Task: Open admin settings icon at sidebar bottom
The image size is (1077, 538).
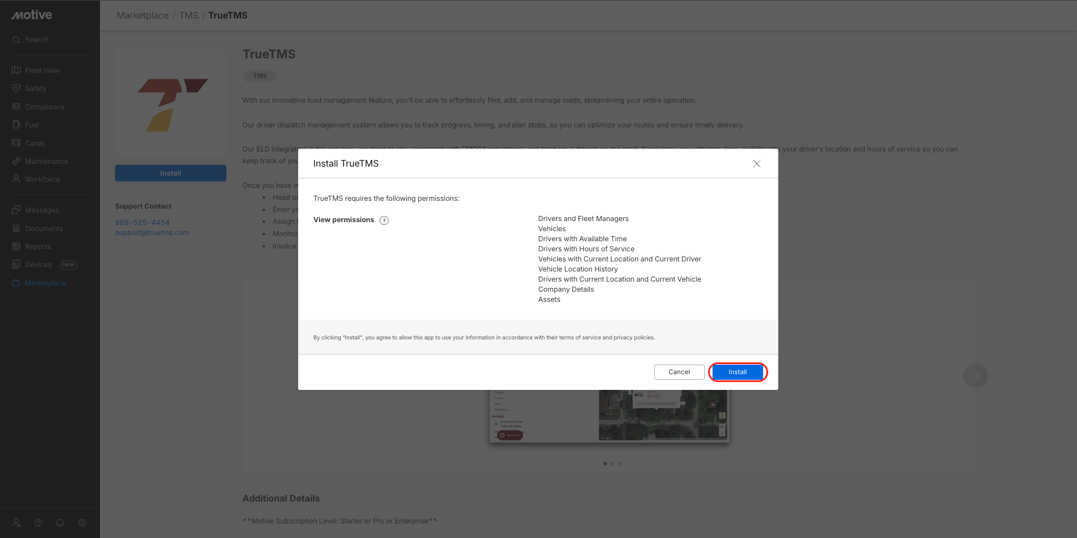Action: (17, 523)
